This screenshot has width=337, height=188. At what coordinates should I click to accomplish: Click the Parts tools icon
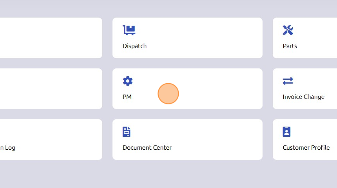pos(288,30)
